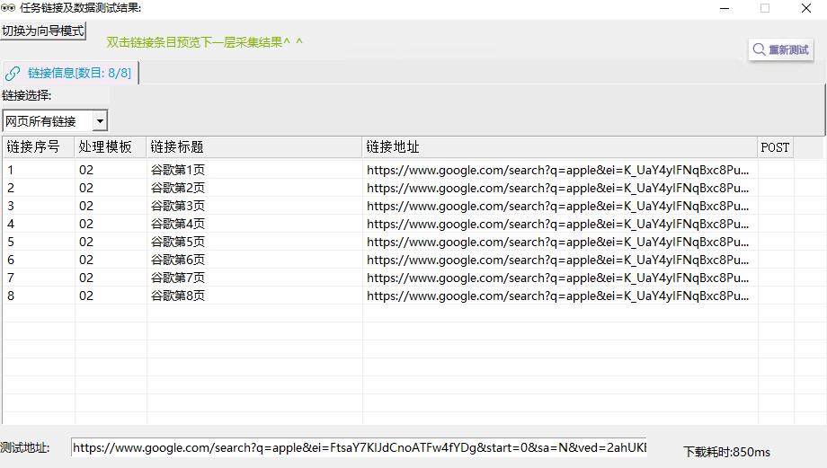Click the chain link icon on the tab

click(13, 74)
